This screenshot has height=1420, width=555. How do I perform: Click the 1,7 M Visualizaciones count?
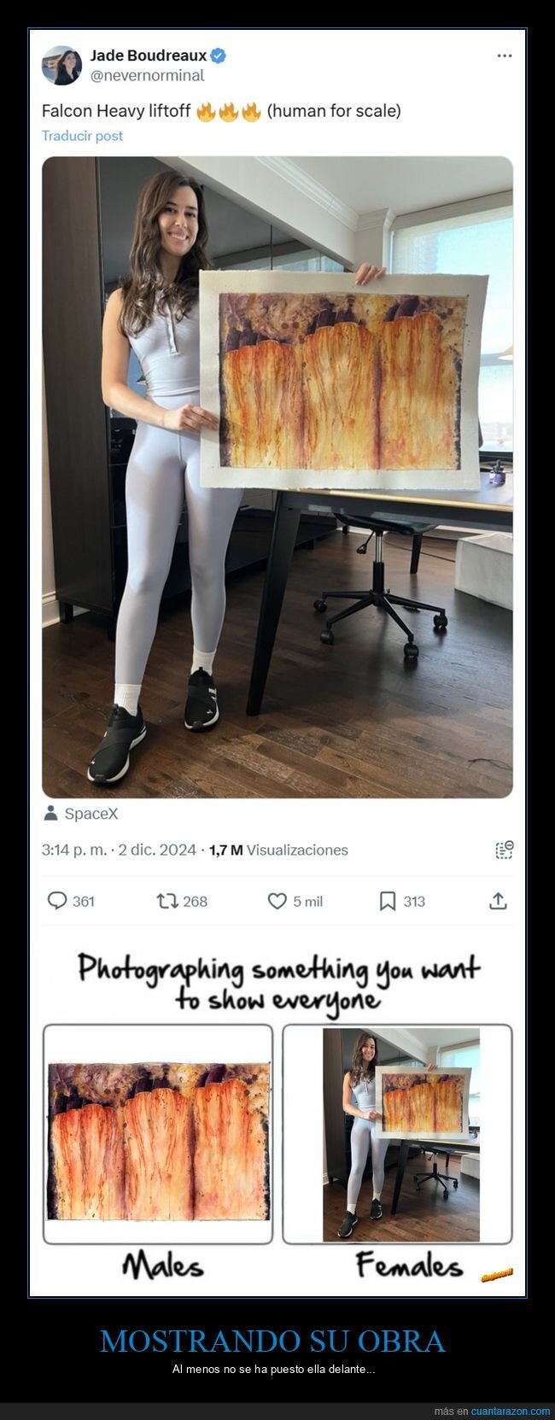coord(278,850)
